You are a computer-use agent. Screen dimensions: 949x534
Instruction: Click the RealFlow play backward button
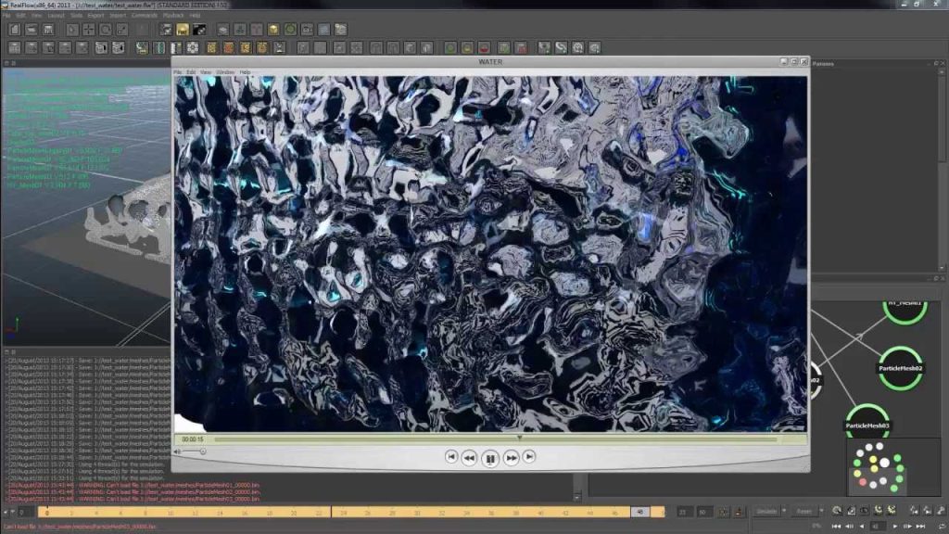(862, 527)
